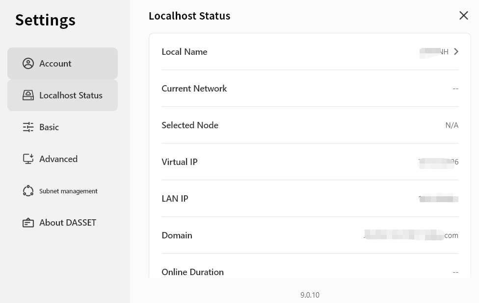This screenshot has width=479, height=303.
Task: Close the Settings window with X
Action: tap(463, 16)
